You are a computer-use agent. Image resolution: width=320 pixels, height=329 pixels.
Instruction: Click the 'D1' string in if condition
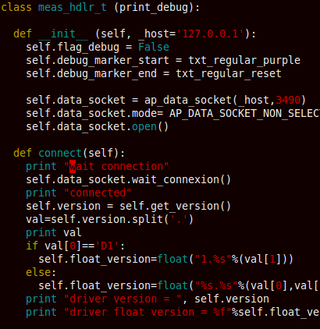tap(107, 246)
